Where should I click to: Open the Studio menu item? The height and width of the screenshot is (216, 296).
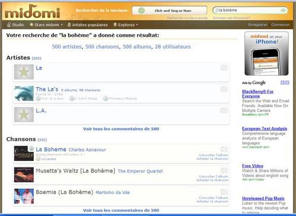[15, 25]
